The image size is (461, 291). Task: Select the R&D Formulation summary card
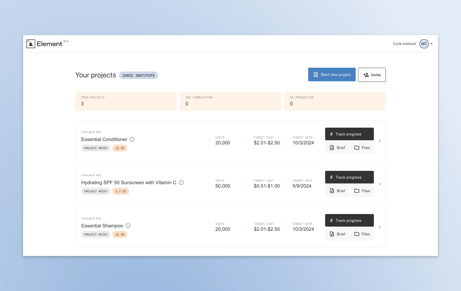(230, 101)
